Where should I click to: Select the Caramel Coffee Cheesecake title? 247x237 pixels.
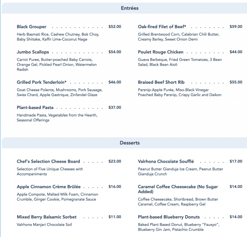coord(178,189)
